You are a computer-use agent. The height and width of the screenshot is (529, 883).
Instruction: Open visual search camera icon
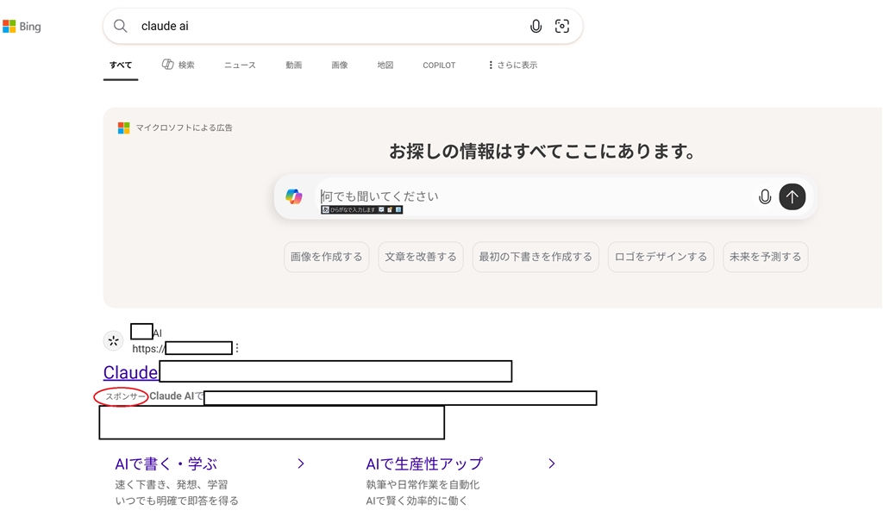(x=562, y=26)
